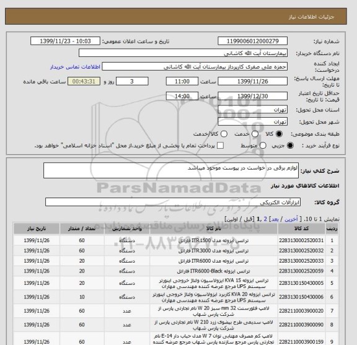Click the نام کالا column header
The width and height of the screenshot is (357, 345).
click(x=214, y=229)
